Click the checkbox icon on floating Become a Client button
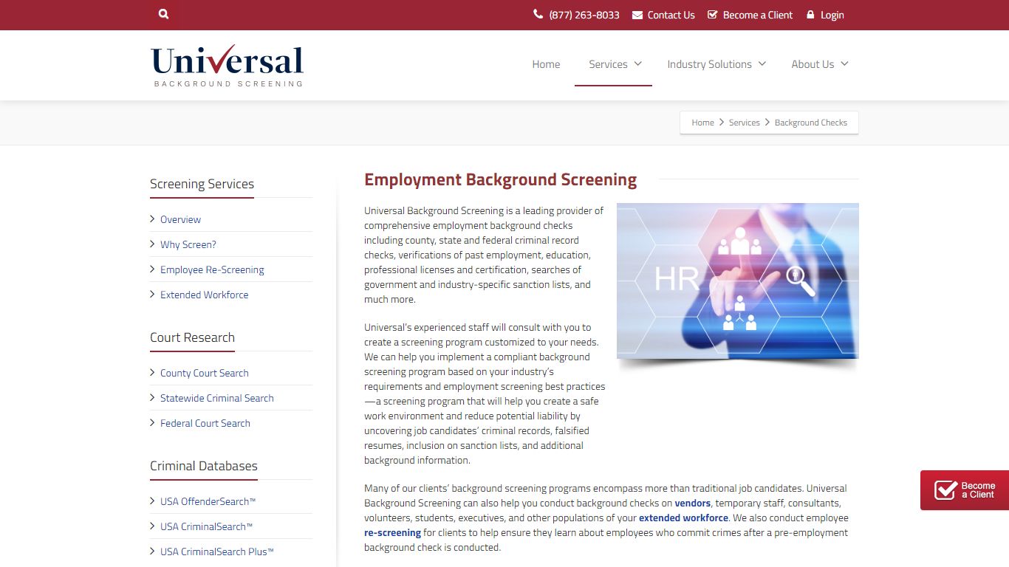This screenshot has width=1009, height=567. click(x=945, y=490)
